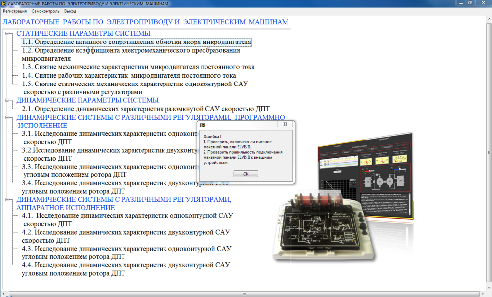Image resolution: width=492 pixels, height=297 pixels.
Task: Select lab 3.1 in the program section
Action: (x=109, y=138)
